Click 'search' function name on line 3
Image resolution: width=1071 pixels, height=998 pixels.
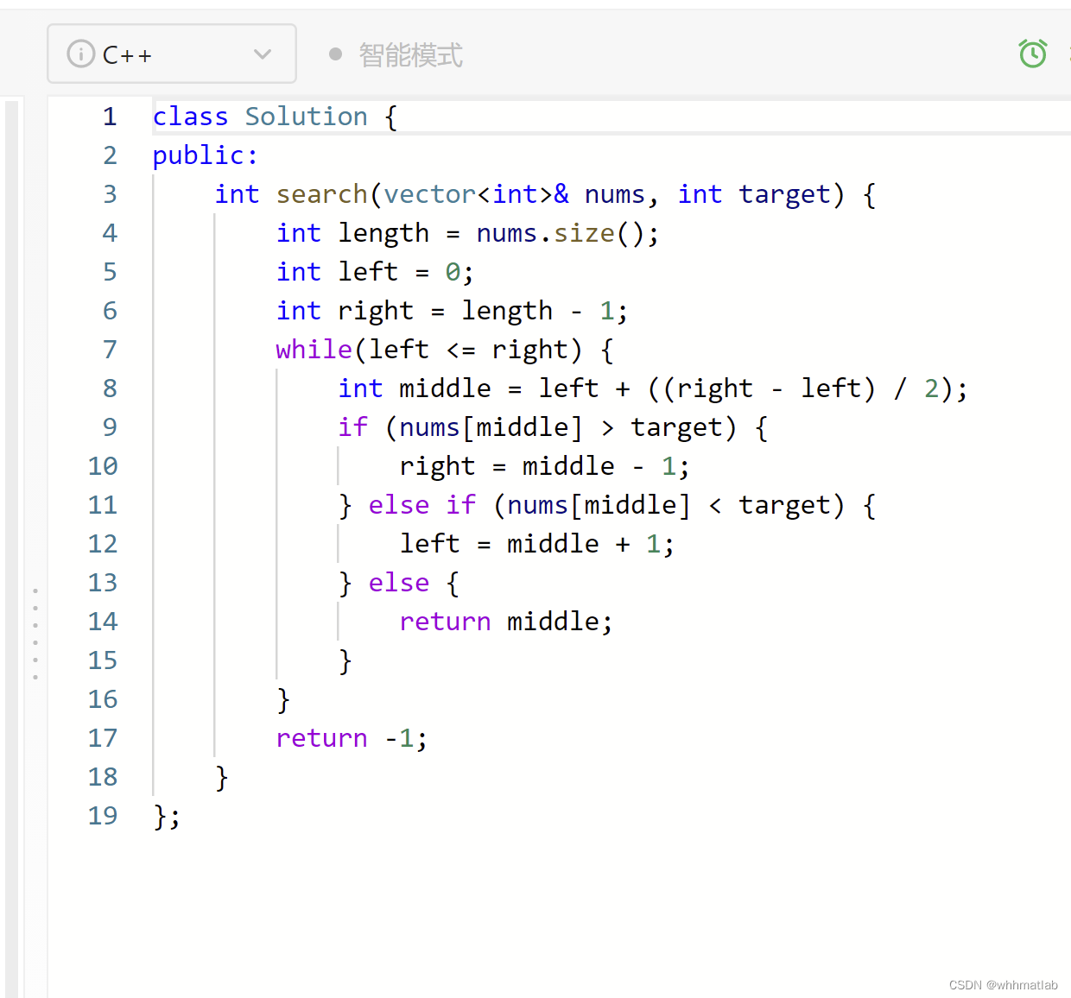(322, 194)
